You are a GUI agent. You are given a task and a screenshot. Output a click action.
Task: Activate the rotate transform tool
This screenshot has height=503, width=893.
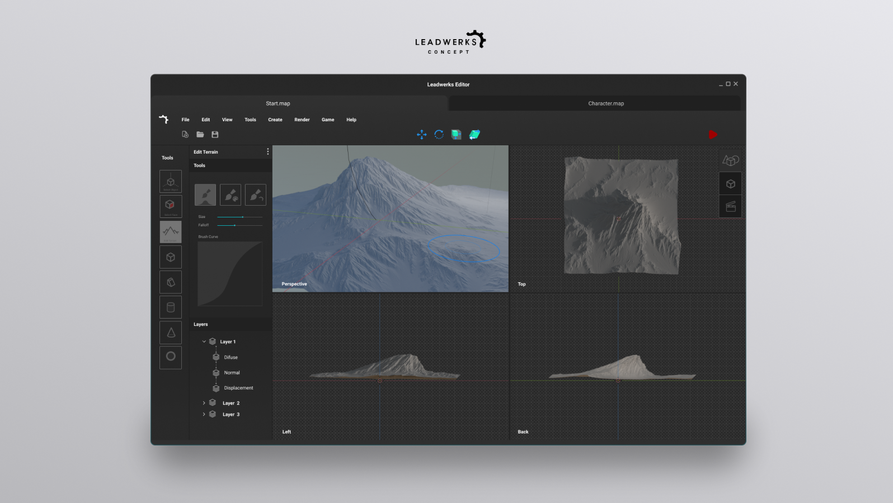[x=439, y=135]
